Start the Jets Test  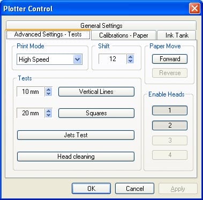point(76,135)
